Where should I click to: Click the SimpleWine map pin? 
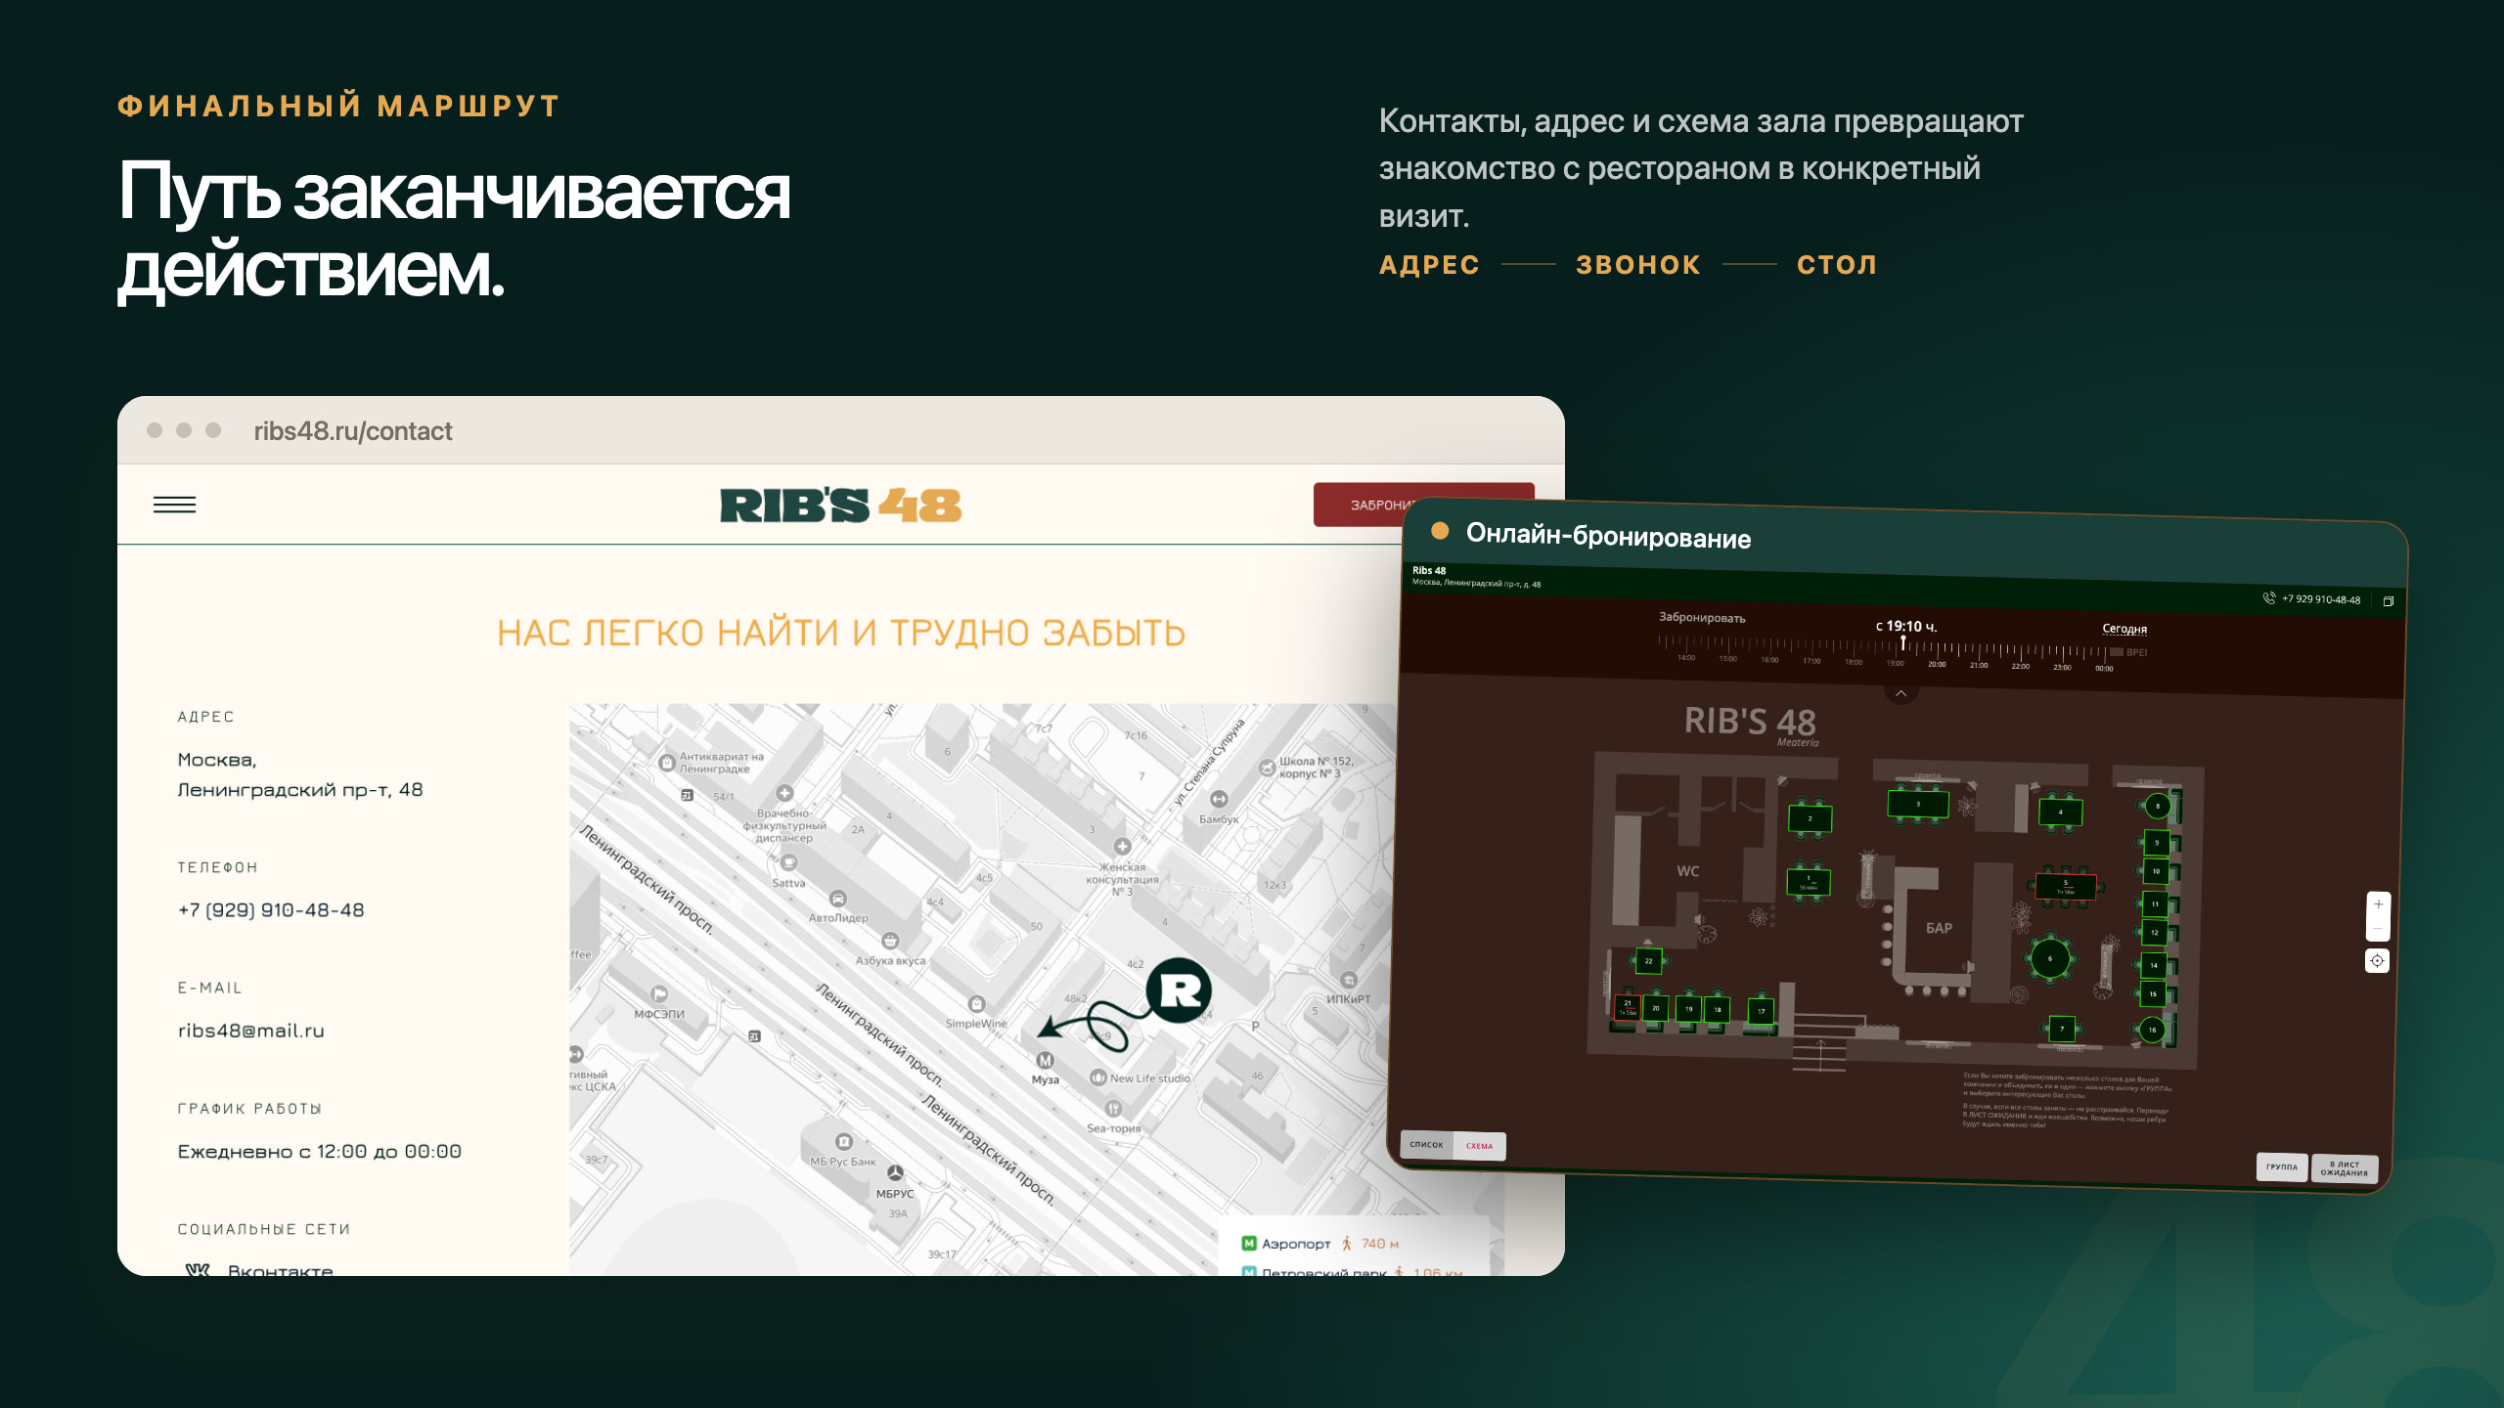pos(976,1004)
